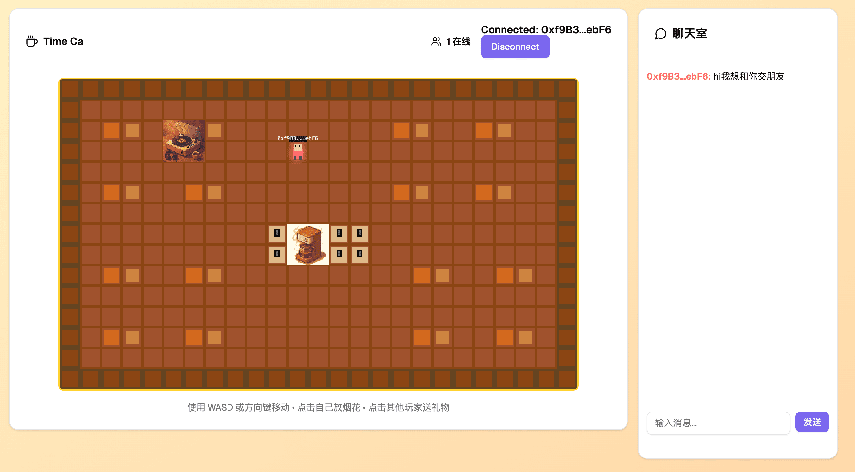Click the coffee machine sprite

click(x=308, y=245)
